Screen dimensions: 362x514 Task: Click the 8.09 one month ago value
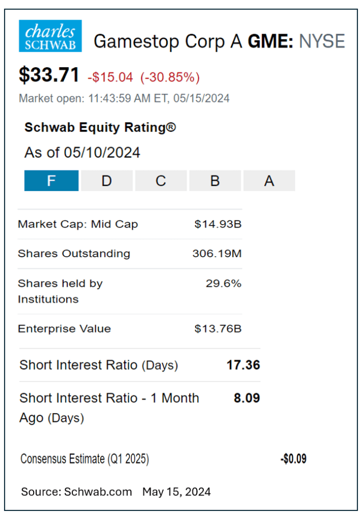pyautogui.click(x=246, y=398)
